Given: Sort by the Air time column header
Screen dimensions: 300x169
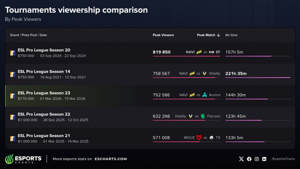Looking at the screenshot, I should [231, 35].
